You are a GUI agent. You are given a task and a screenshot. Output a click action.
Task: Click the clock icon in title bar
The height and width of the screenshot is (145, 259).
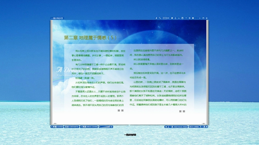pos(193,18)
